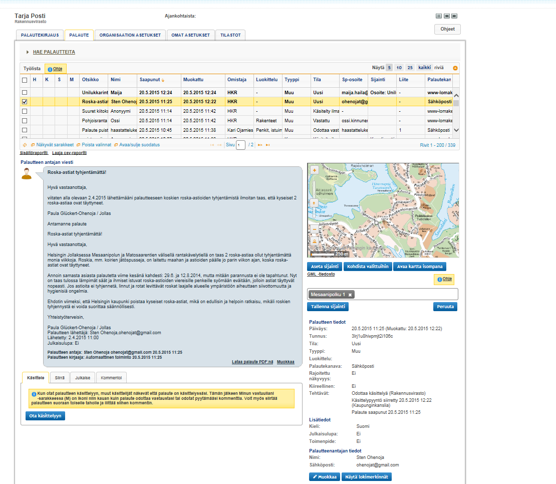Open the Tilastot tab
Viewport: 556px width, 484px height.
[x=230, y=35]
